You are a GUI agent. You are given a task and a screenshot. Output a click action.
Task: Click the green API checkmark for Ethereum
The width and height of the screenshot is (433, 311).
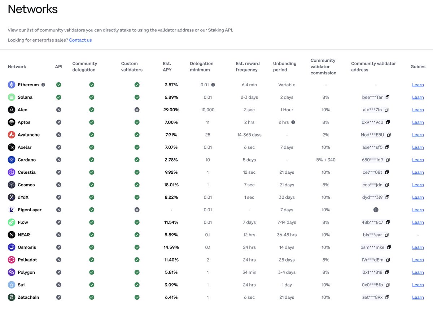[x=59, y=85]
